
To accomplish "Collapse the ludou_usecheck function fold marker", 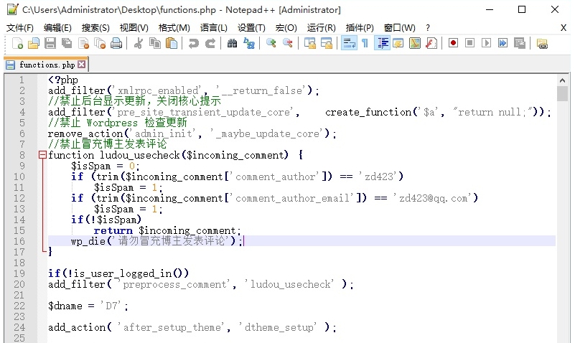I will click(x=42, y=155).
